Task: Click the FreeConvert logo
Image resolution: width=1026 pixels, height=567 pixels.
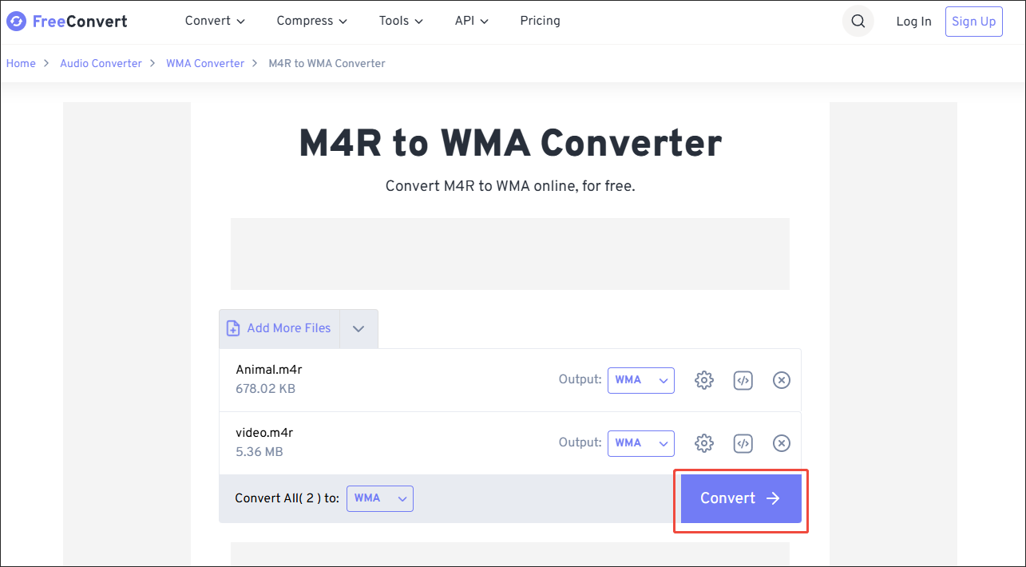Action: tap(67, 22)
